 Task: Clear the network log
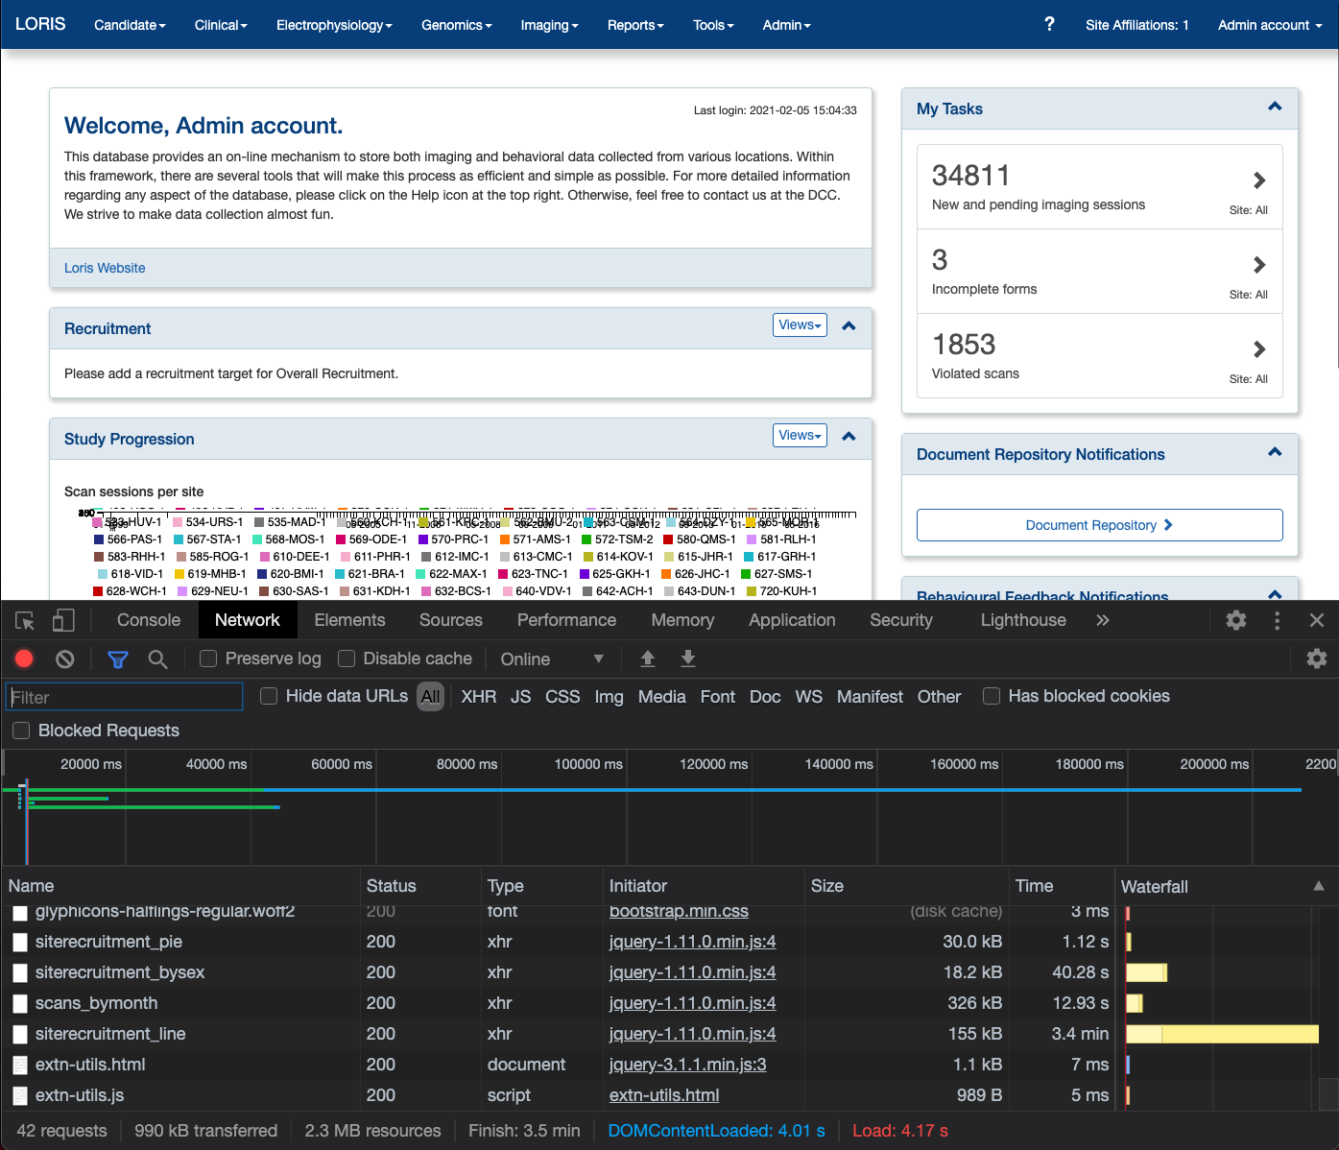coord(65,659)
